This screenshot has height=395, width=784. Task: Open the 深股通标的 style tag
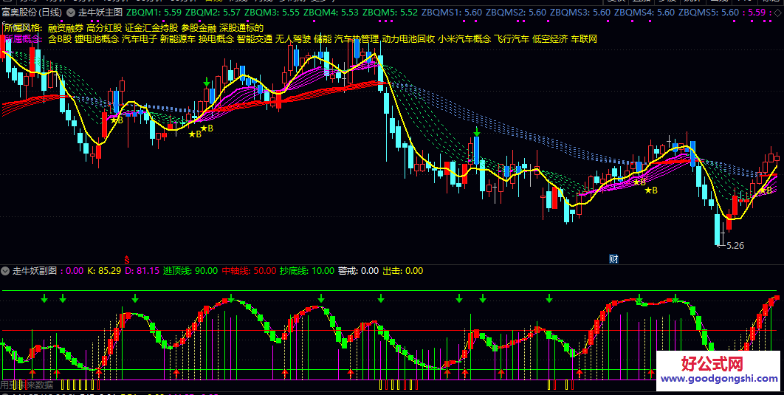tap(241, 27)
